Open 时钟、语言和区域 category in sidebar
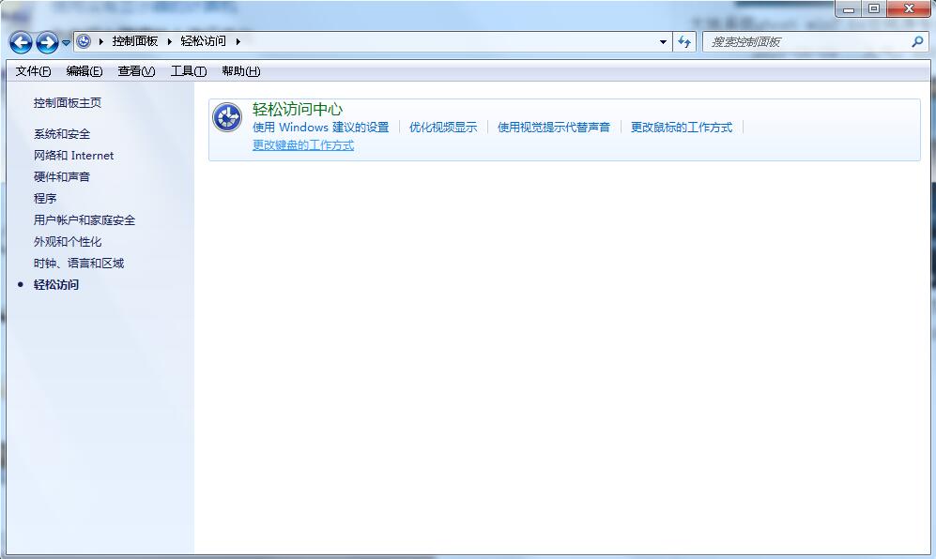The width and height of the screenshot is (936, 559). pos(79,264)
